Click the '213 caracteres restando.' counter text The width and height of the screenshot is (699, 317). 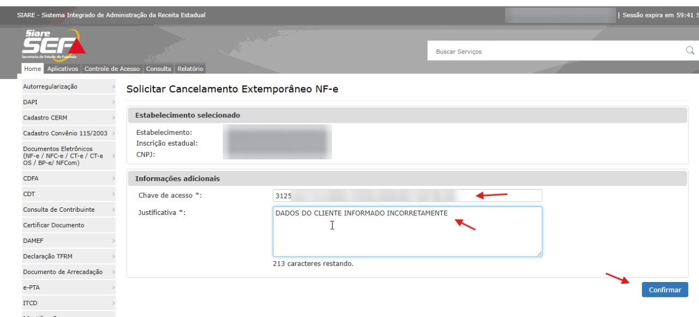[x=313, y=264]
